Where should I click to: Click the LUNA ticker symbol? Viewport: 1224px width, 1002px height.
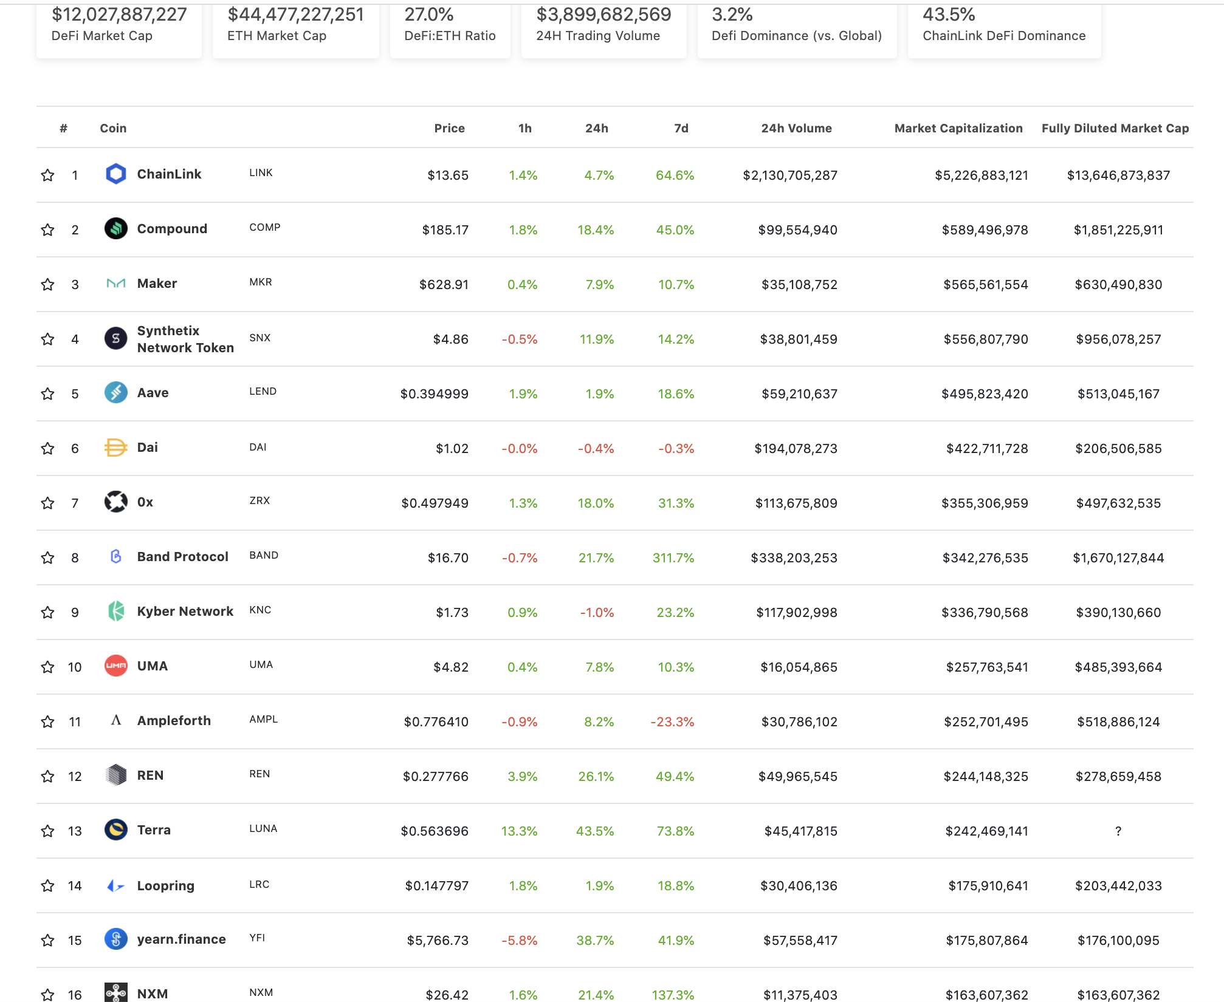tap(263, 828)
